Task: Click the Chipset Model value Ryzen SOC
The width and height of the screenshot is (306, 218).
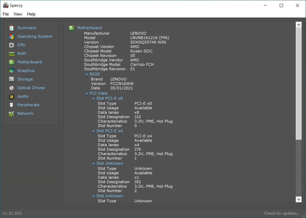Action: [x=141, y=51]
